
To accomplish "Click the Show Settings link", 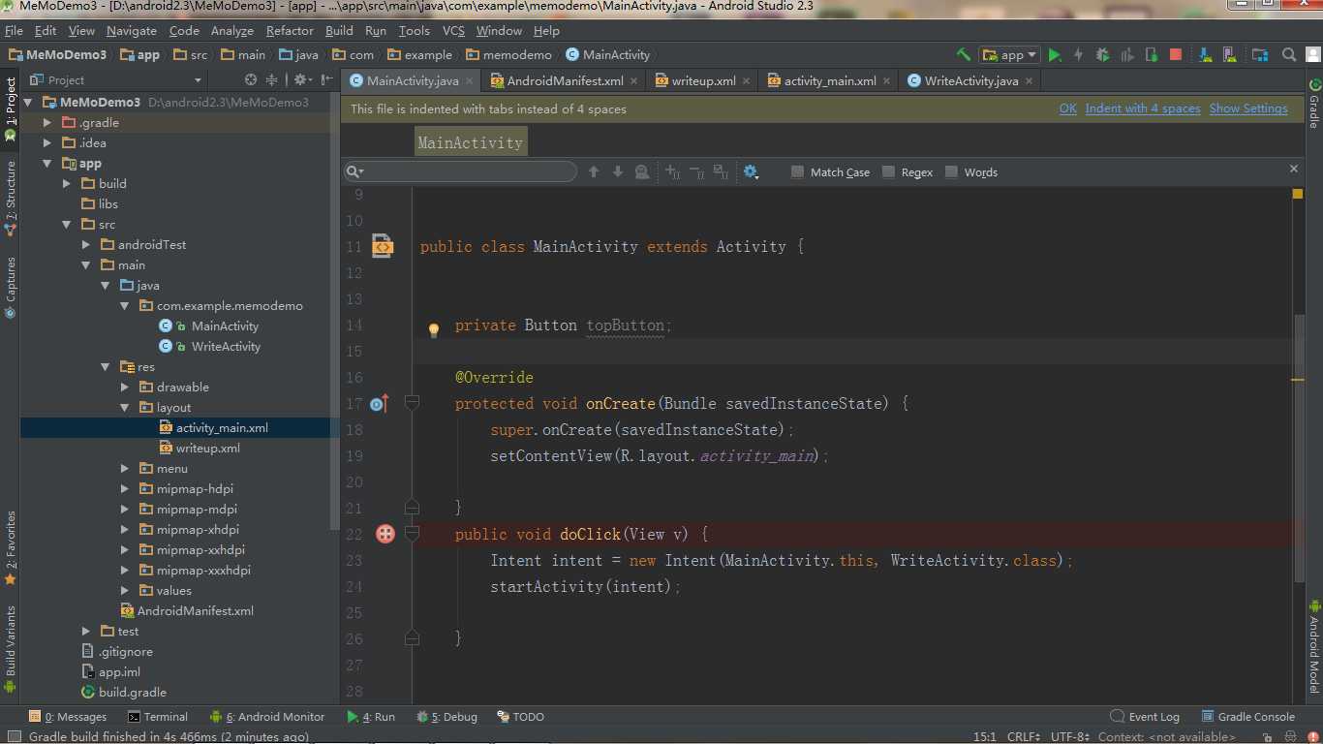I will click(x=1248, y=108).
